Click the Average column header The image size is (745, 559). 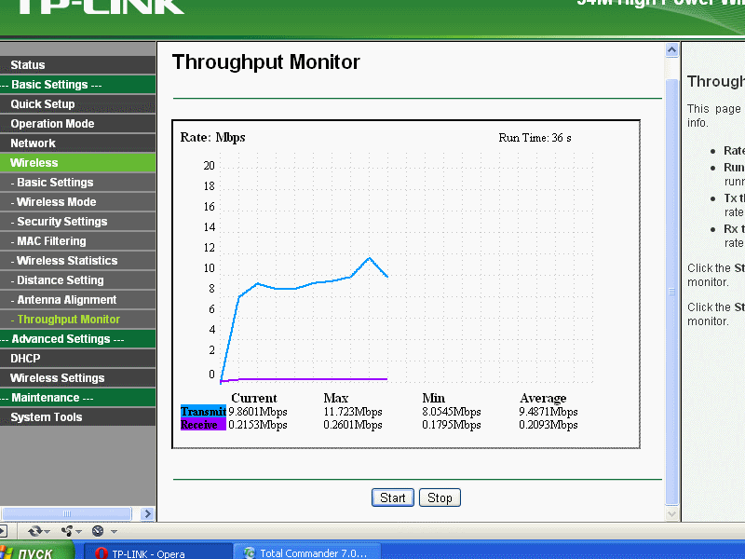[543, 398]
